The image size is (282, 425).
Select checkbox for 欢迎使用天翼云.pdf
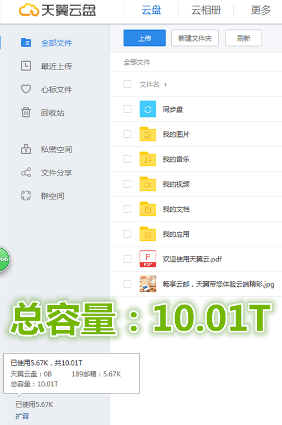pos(127,259)
